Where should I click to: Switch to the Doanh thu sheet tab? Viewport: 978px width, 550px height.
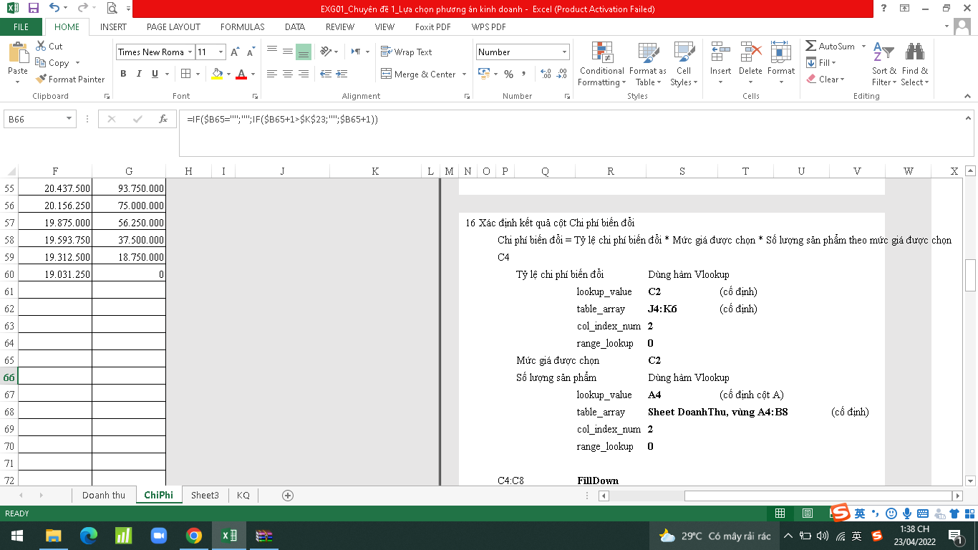pos(104,495)
